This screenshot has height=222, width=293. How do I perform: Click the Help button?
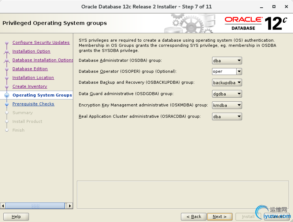coord(16,217)
